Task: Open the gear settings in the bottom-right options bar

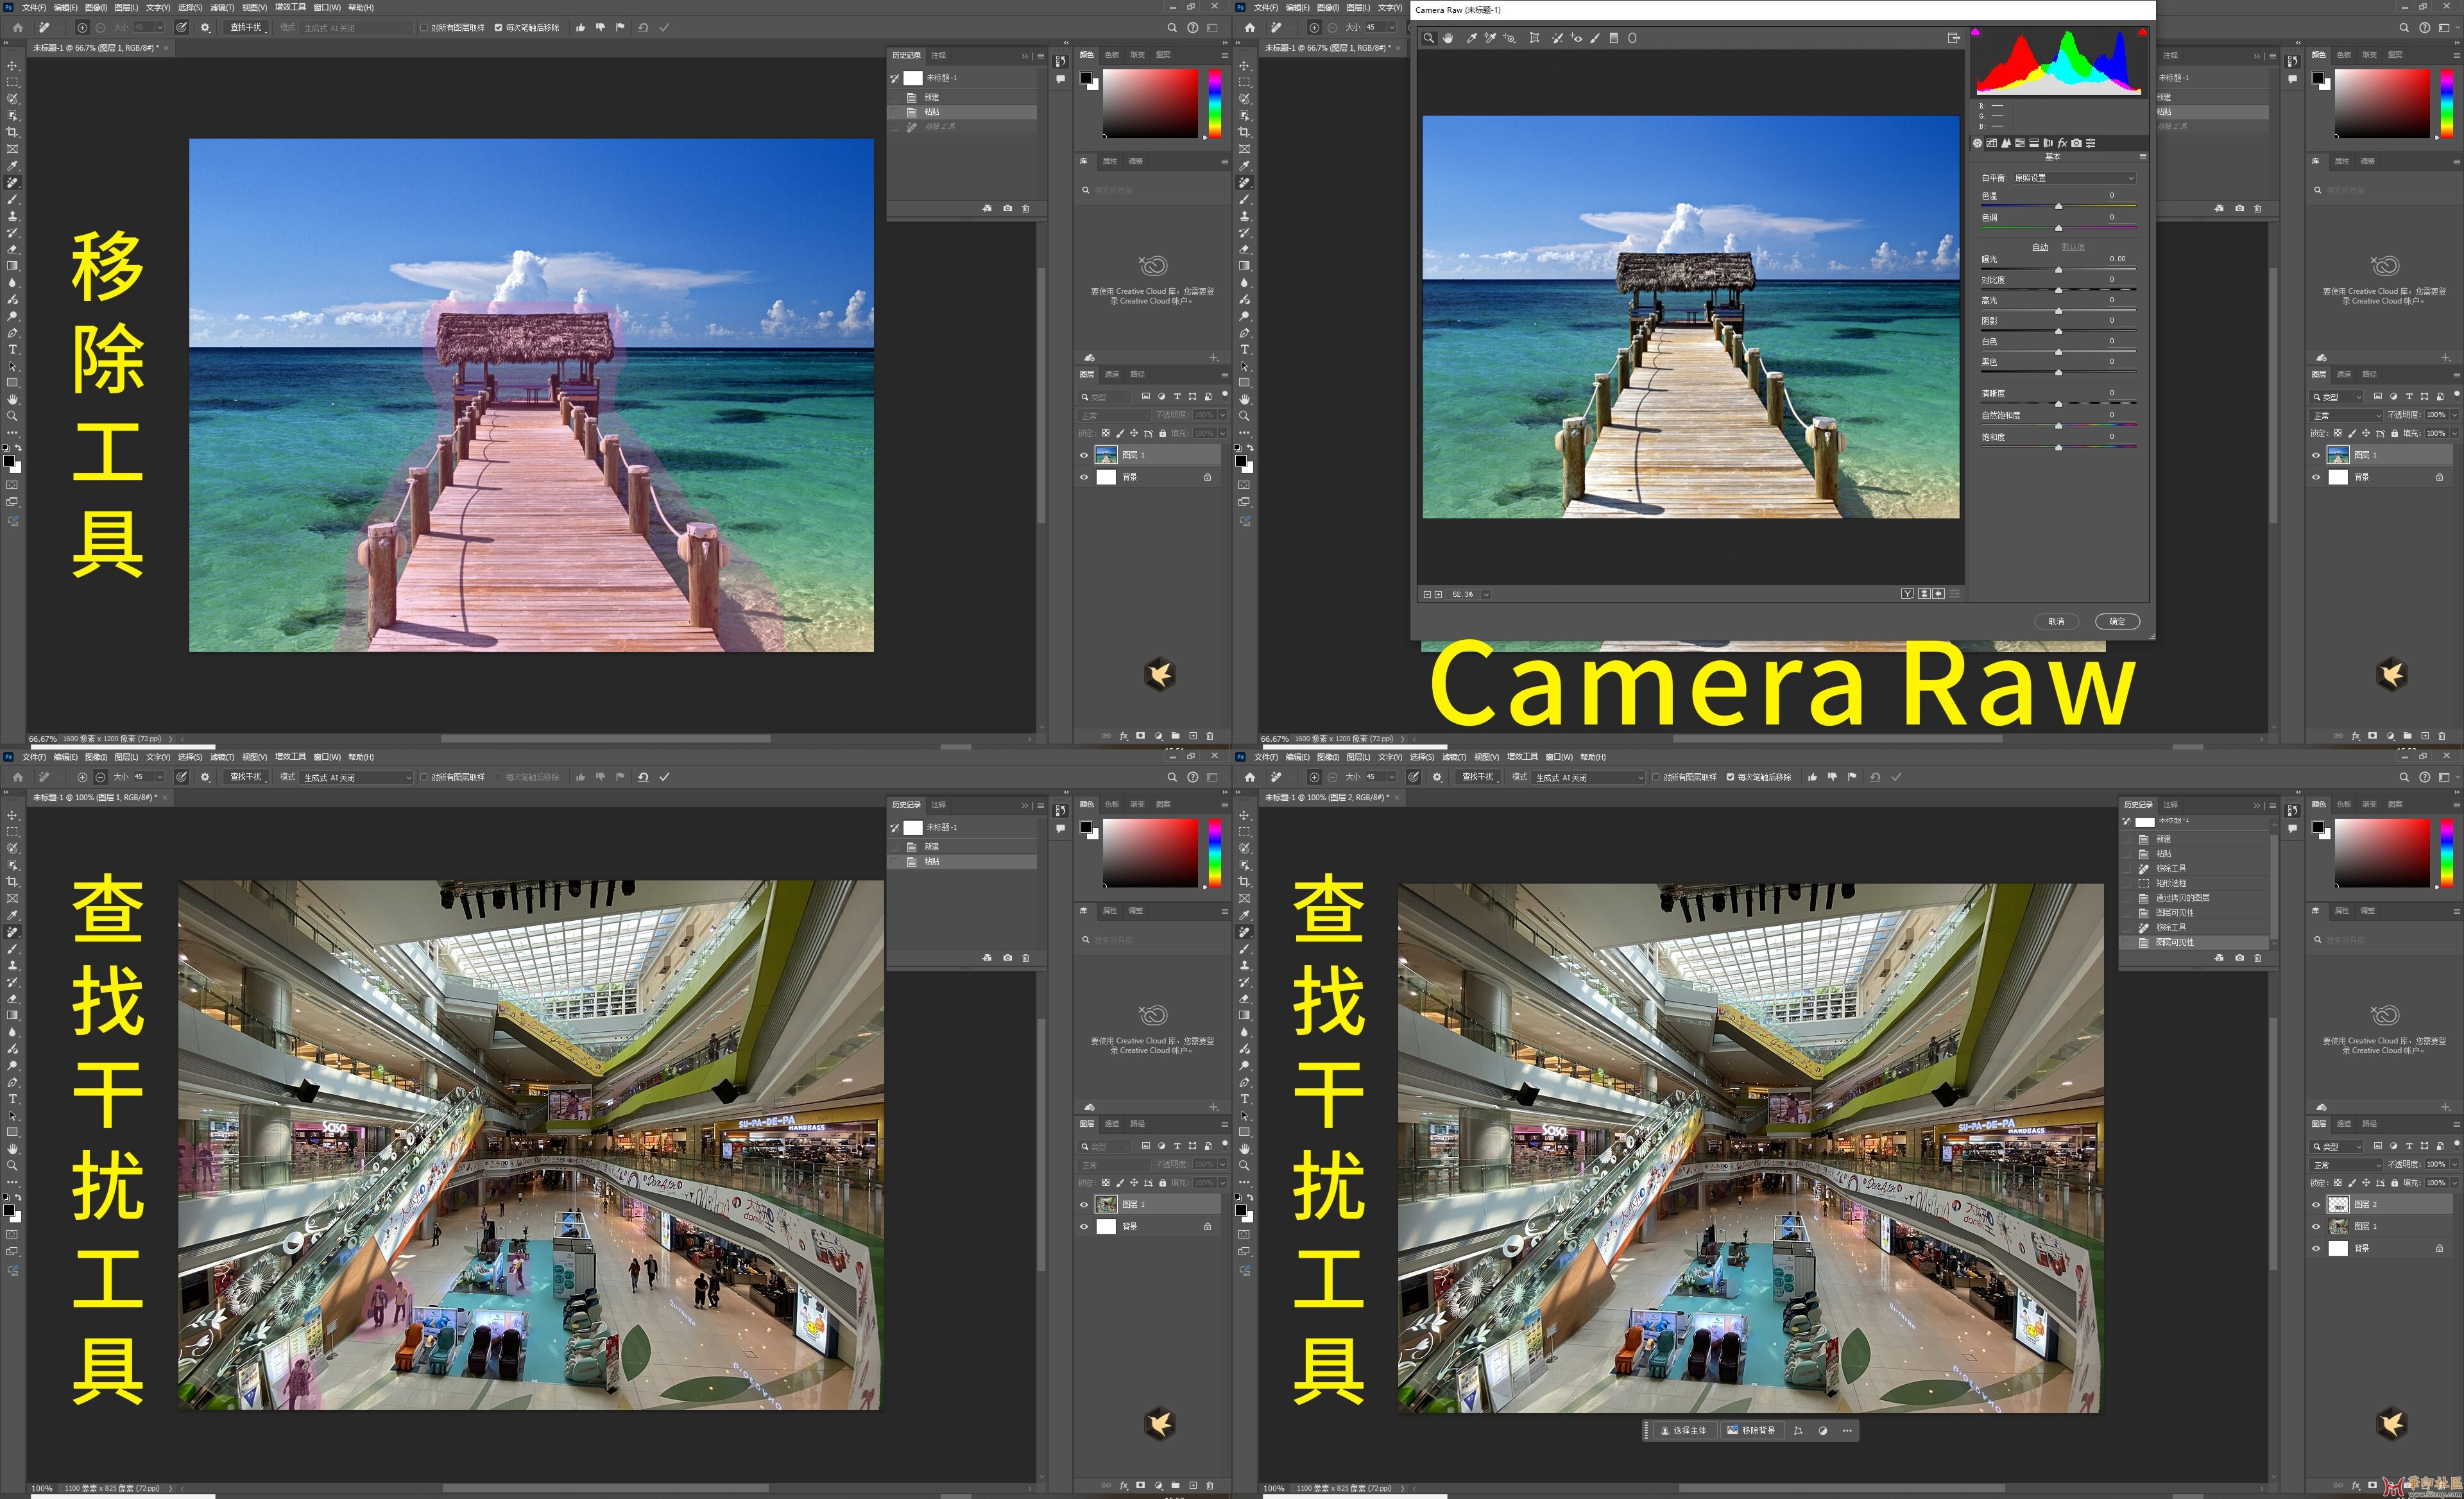Action: [x=1437, y=777]
